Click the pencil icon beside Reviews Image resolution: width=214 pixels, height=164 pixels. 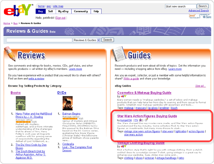[x=10, y=54]
